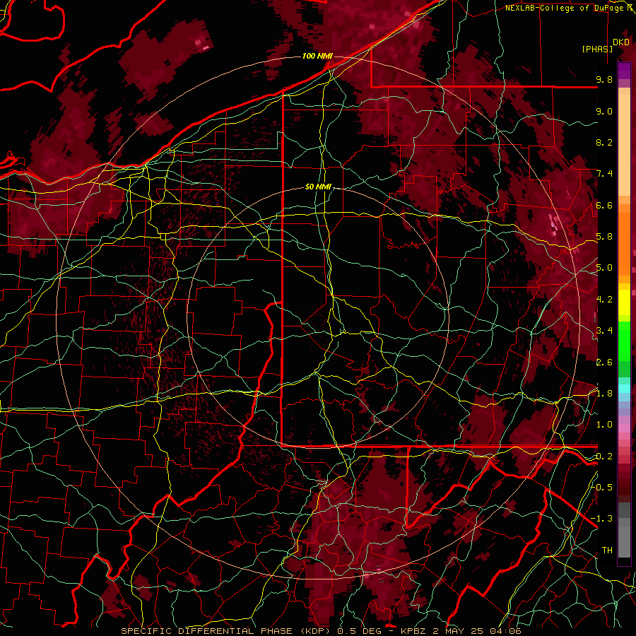The width and height of the screenshot is (636, 636).
Task: Select the "[PHAS]" units label above the scale
Action: 597,49
